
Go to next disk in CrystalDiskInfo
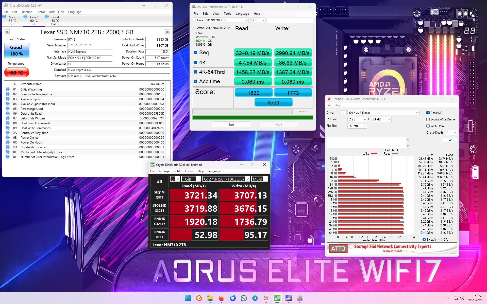(x=167, y=32)
